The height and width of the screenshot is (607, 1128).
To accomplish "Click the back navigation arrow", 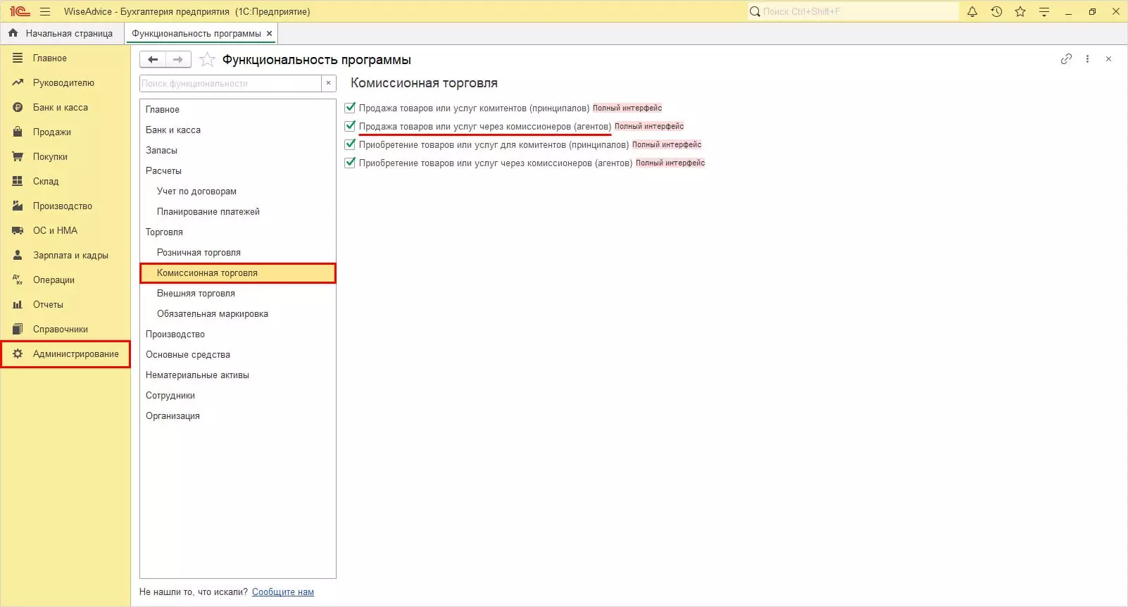I will click(x=153, y=60).
